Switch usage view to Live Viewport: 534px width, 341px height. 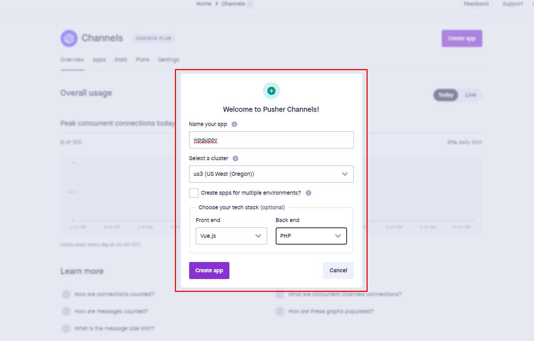[470, 95]
